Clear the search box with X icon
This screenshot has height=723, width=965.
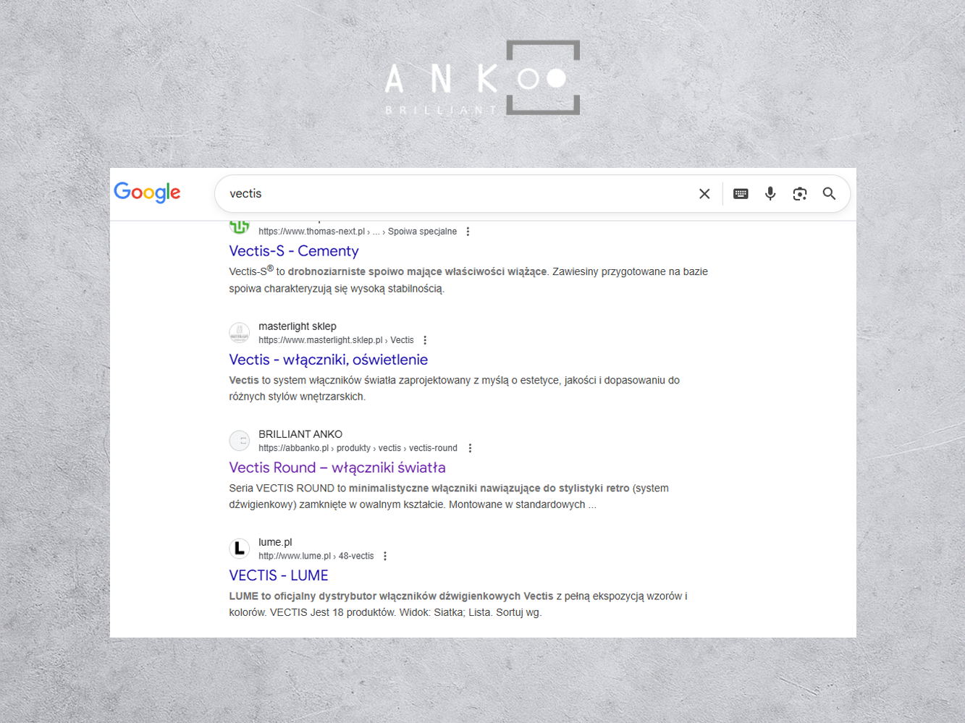coord(704,194)
